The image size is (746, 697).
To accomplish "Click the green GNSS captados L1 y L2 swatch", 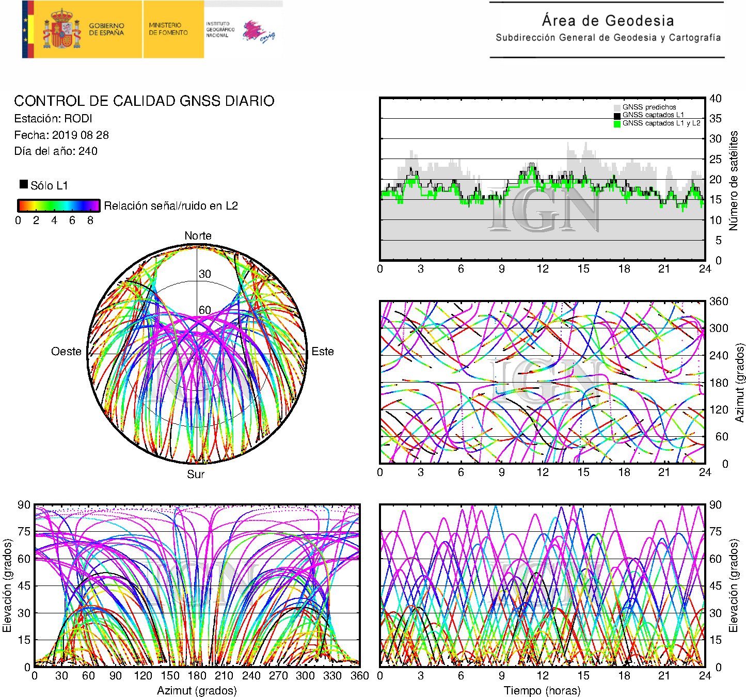I will click(617, 124).
